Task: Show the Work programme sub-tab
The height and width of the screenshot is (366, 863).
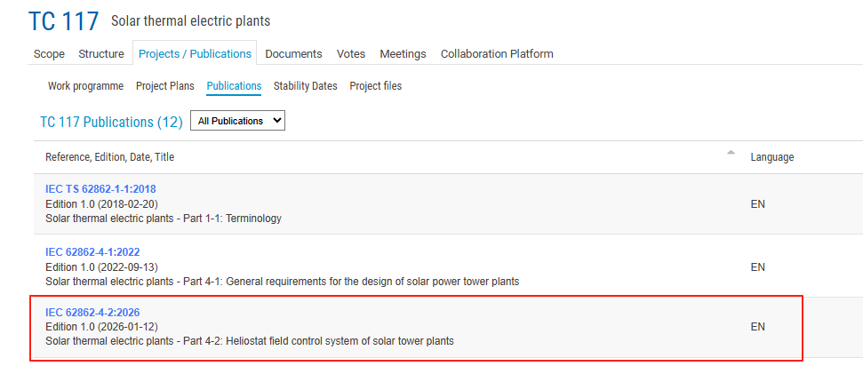Action: pyautogui.click(x=85, y=86)
